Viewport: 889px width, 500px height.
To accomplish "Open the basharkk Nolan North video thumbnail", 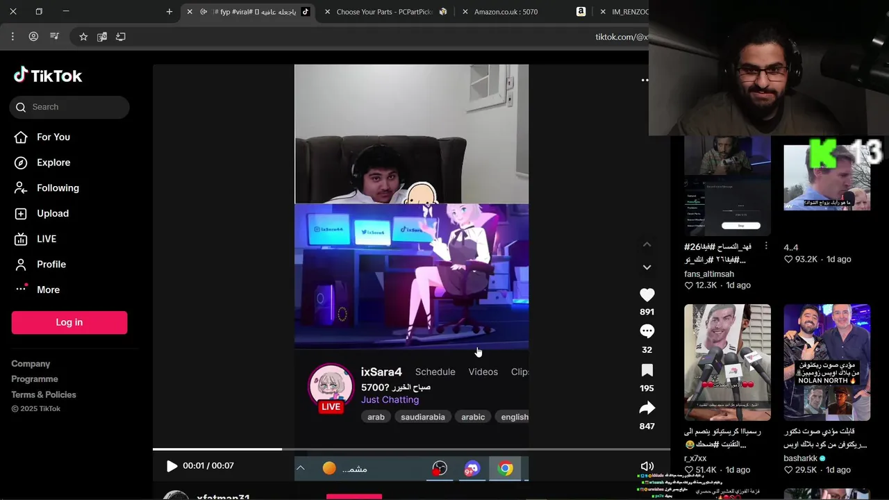I will click(x=826, y=362).
